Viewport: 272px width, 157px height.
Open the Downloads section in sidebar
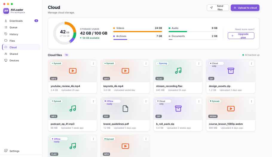tap(21, 21)
